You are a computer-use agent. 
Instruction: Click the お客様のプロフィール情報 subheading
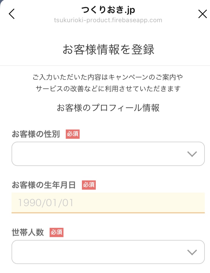(108, 108)
